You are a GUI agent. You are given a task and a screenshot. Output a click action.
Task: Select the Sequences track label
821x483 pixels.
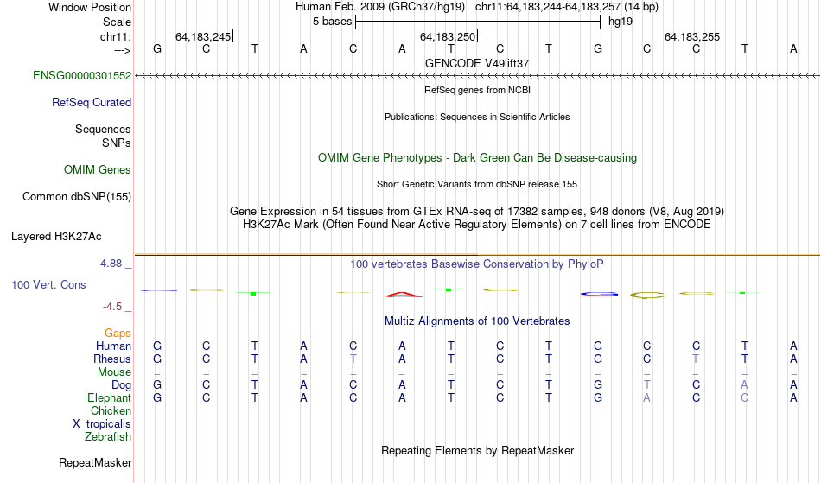(x=103, y=130)
